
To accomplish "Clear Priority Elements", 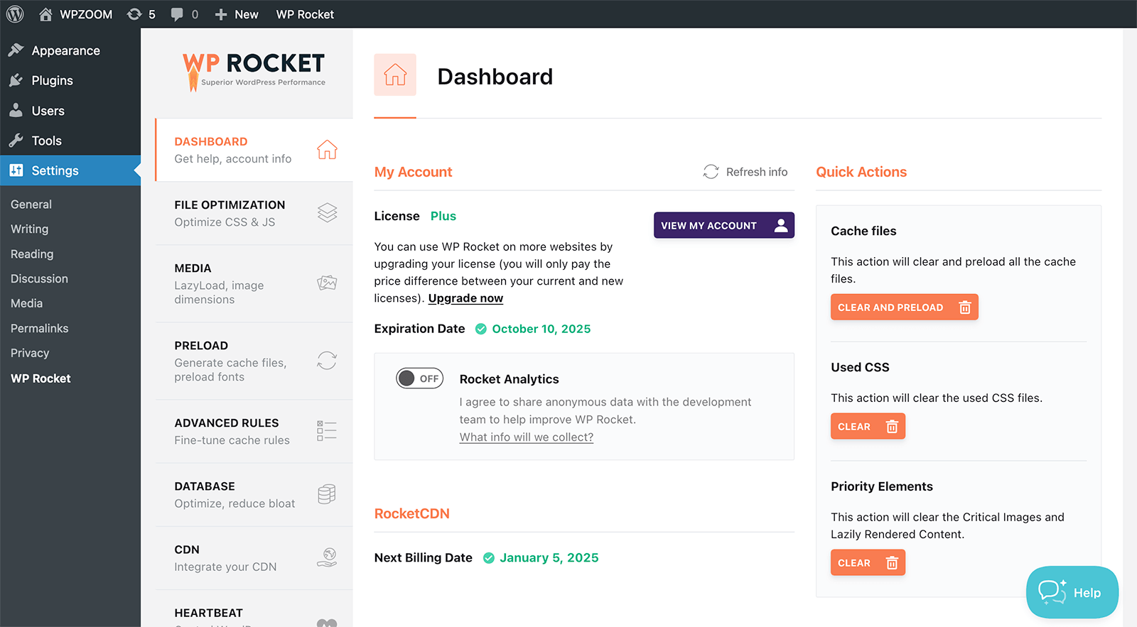I will tap(868, 562).
